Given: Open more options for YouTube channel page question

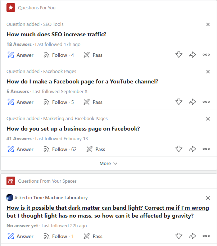Looking at the screenshot, I should (x=206, y=102).
